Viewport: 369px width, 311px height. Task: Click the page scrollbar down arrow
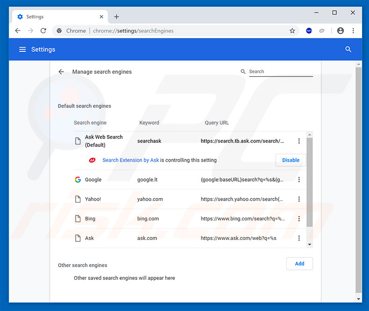coord(358,299)
